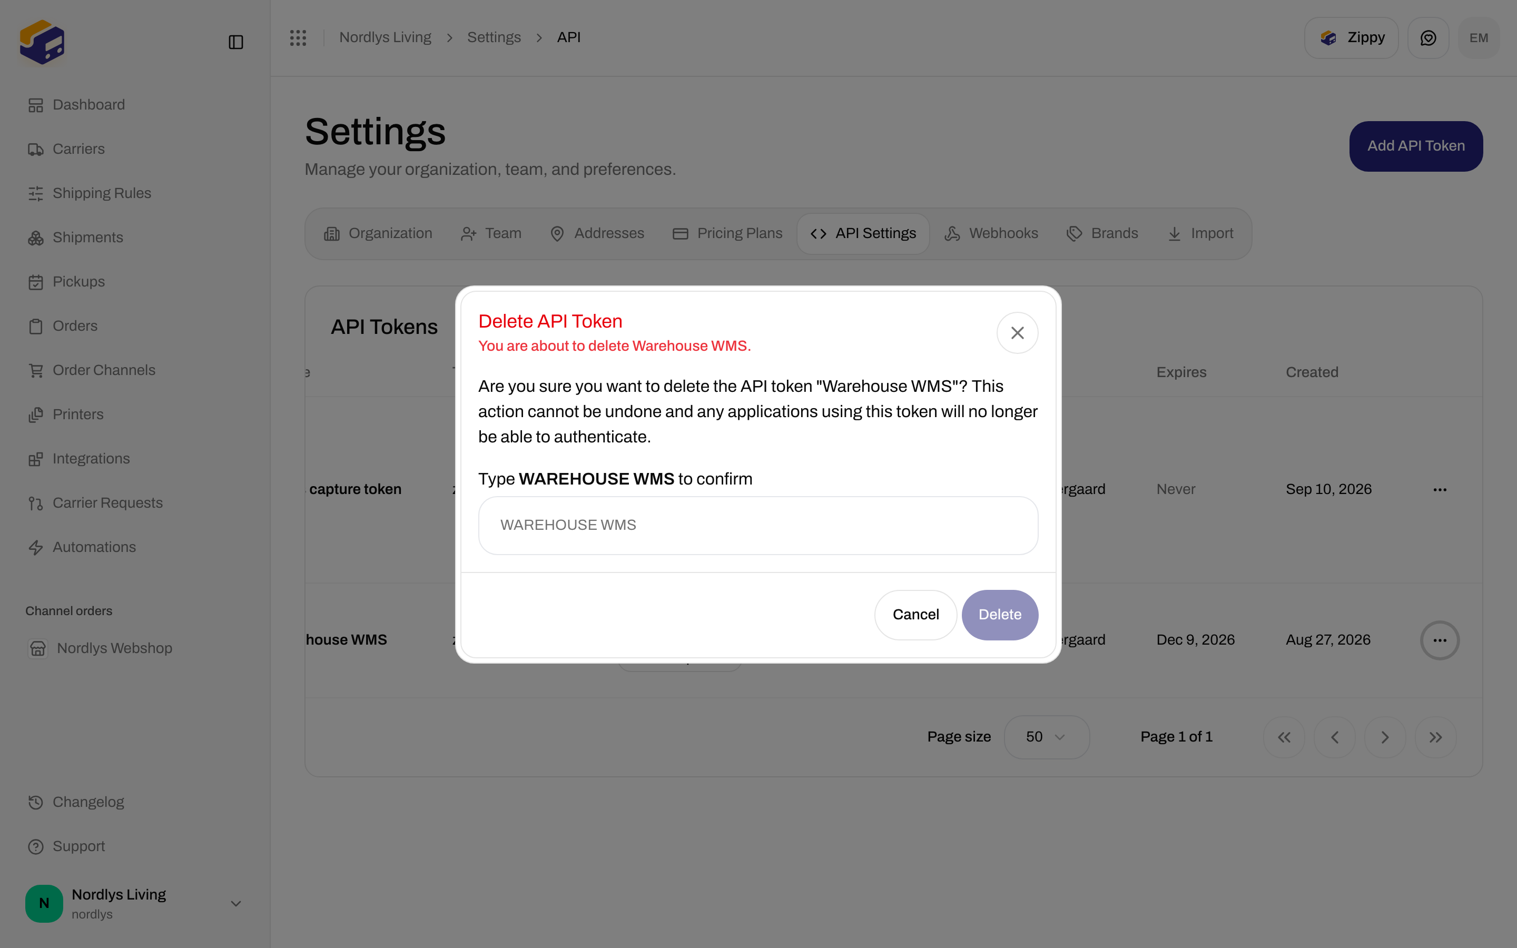Switch to the Pricing Plans tab
The height and width of the screenshot is (948, 1517).
click(727, 234)
